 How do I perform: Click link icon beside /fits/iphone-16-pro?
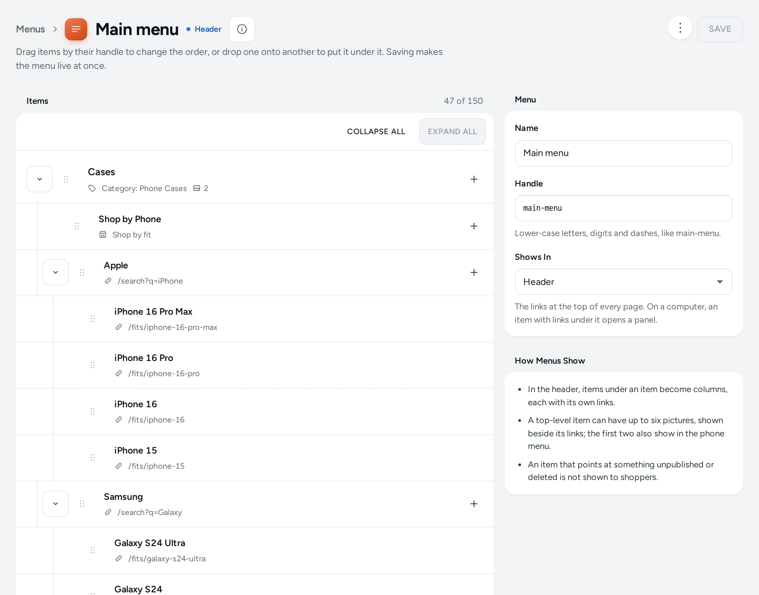point(118,374)
